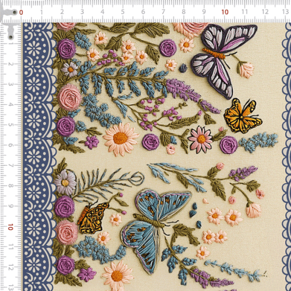Click the metal rivet beside the ruler's zero
The height and width of the screenshot is (291, 291).
coord(15,12)
